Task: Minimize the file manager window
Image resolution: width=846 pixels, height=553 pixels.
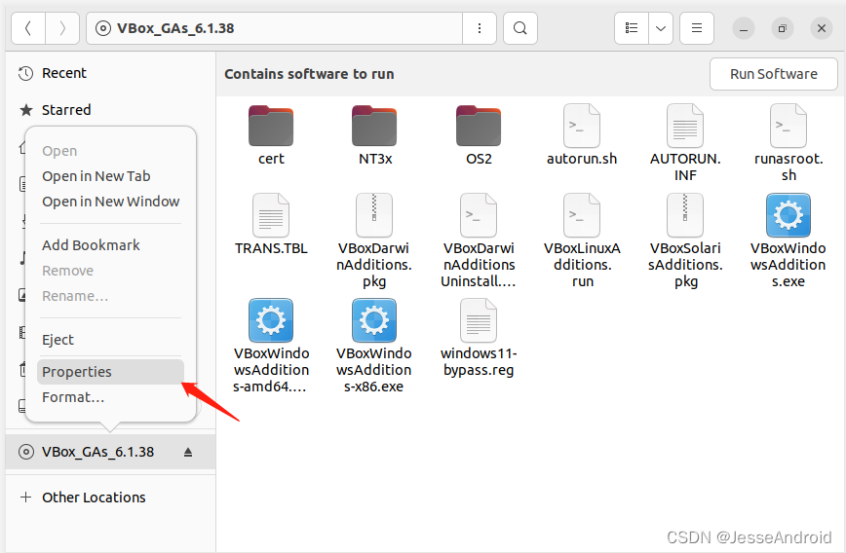Action: tap(743, 28)
